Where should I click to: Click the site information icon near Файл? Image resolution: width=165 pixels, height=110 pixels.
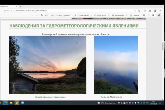pos(4,11)
